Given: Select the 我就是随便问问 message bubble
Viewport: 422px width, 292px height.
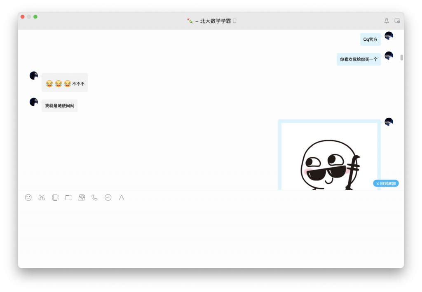Looking at the screenshot, I should 59,105.
